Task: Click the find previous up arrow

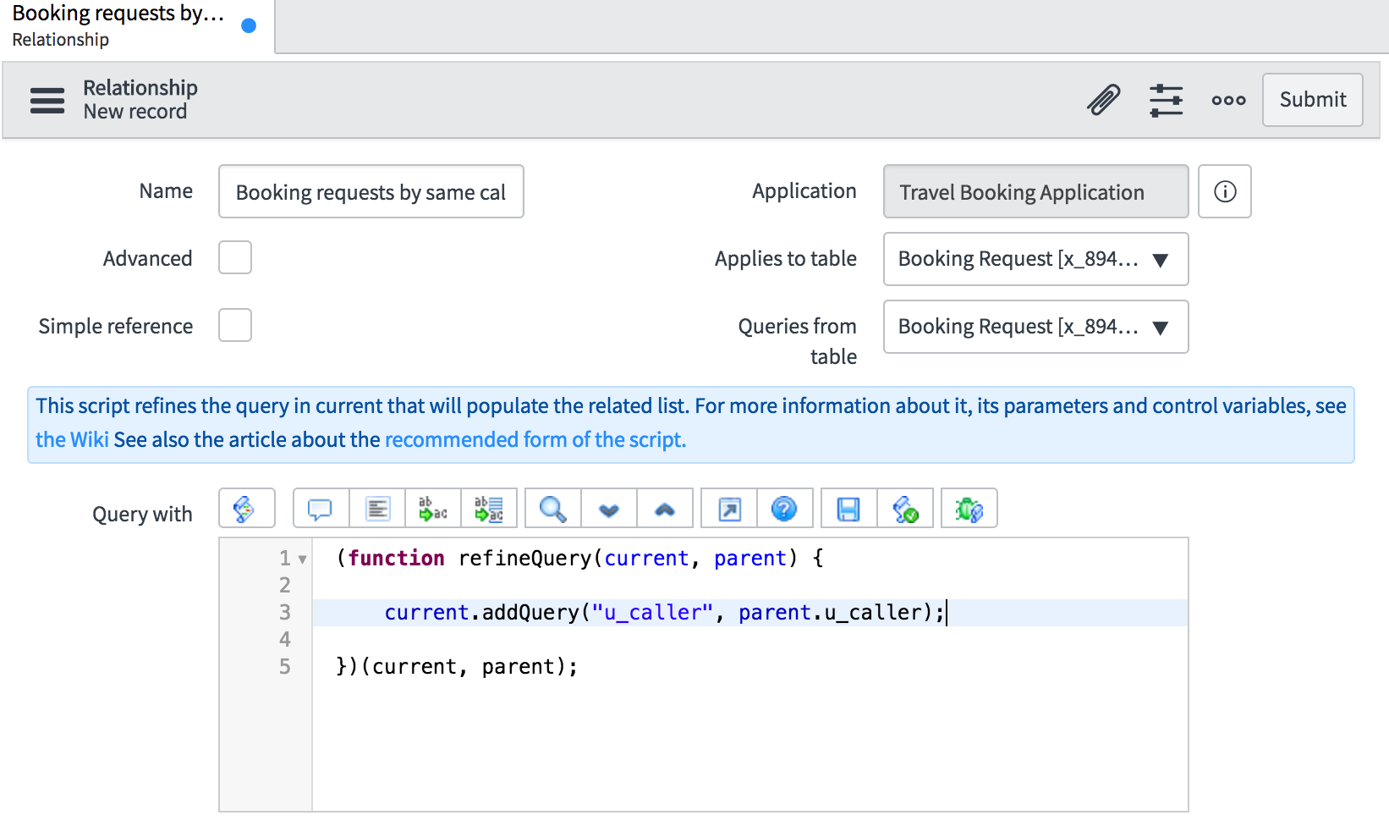Action: (665, 508)
